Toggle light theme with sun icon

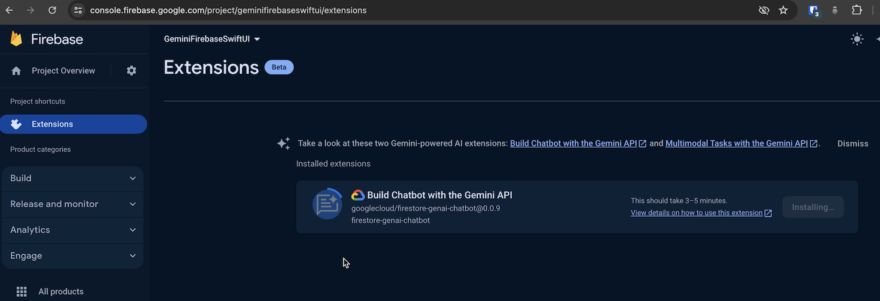[857, 39]
